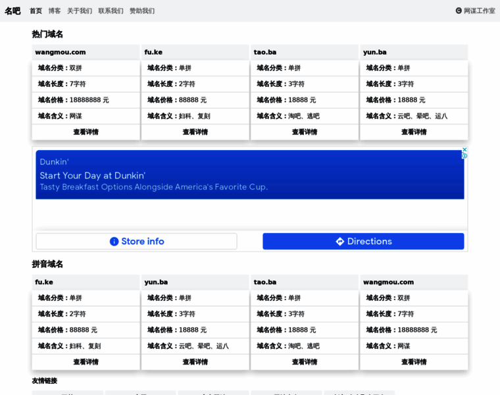Click the 热门域名 section heading
The image size is (500, 395).
point(47,34)
